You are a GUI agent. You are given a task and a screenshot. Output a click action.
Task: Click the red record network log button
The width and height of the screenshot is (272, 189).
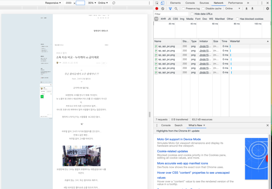(x=157, y=8)
